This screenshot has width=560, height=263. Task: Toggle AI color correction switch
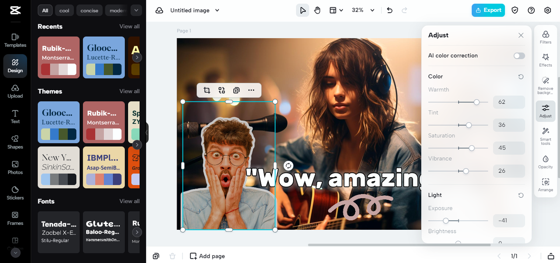[x=519, y=56]
